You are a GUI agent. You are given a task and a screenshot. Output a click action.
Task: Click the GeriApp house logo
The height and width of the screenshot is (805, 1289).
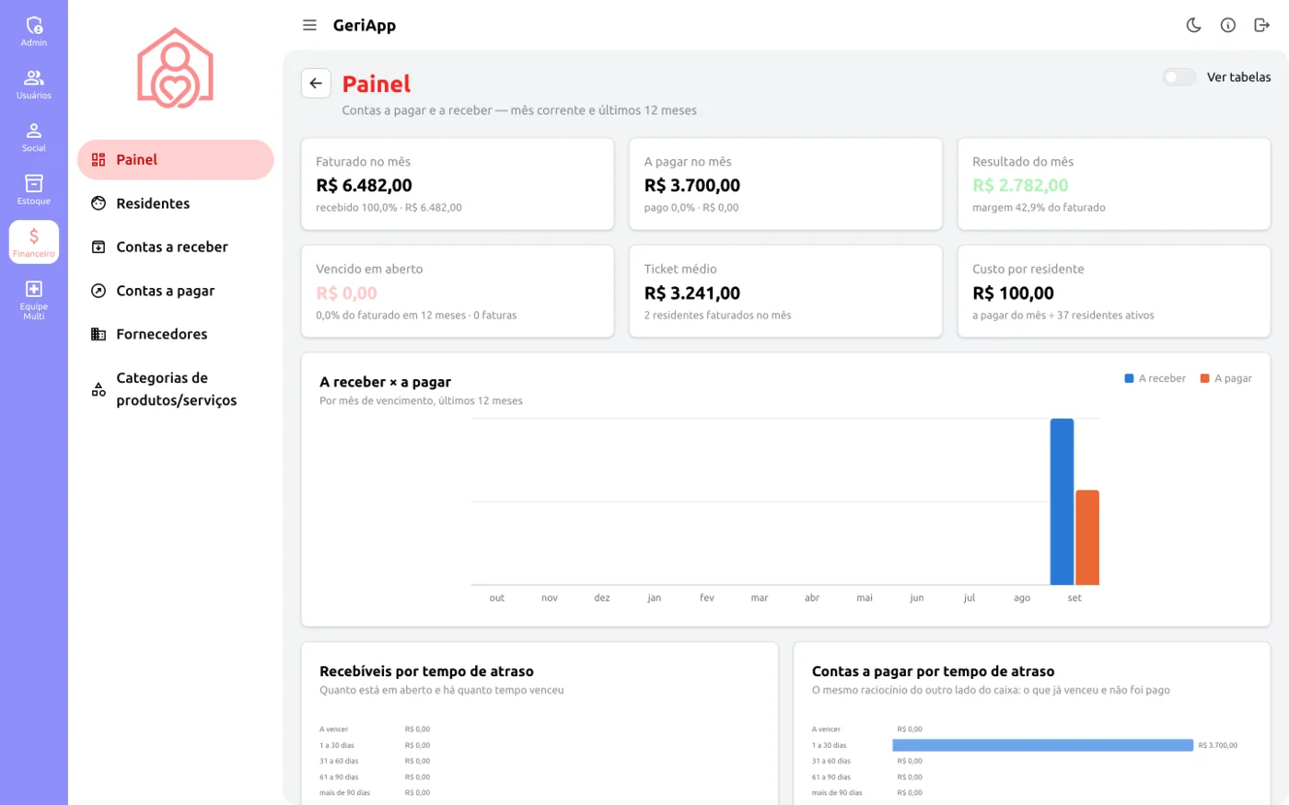[x=175, y=68]
